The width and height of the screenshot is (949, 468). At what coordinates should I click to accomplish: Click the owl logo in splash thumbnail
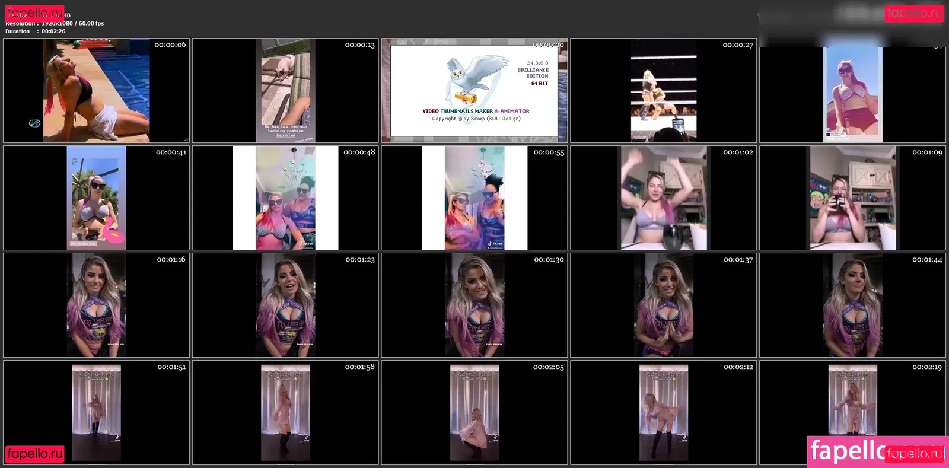click(x=476, y=81)
